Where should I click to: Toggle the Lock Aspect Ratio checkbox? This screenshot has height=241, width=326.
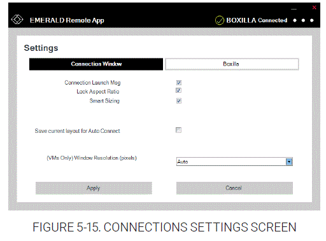[178, 90]
